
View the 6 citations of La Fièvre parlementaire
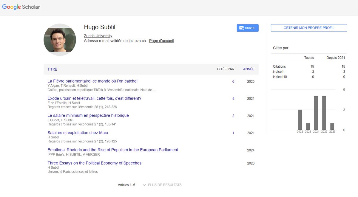(233, 81)
